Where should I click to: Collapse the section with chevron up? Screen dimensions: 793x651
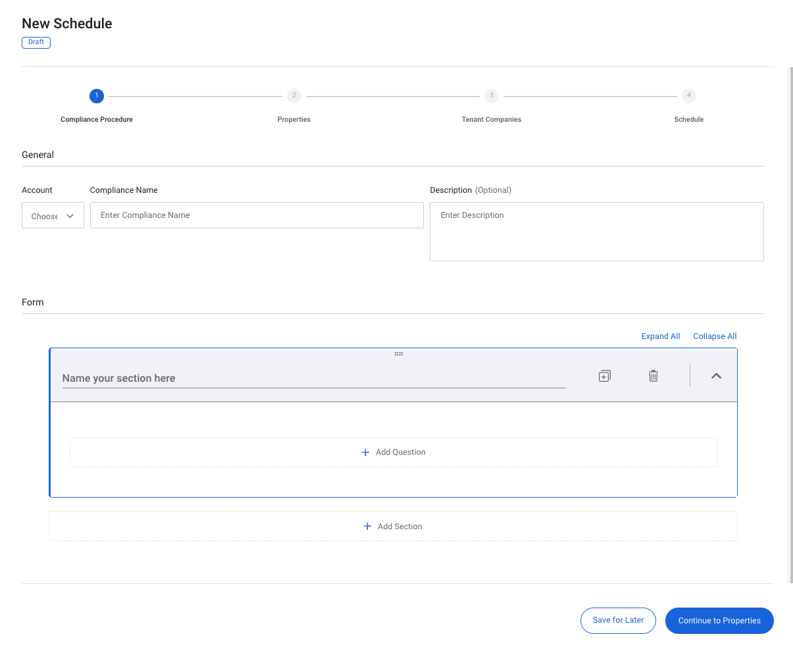tap(716, 376)
